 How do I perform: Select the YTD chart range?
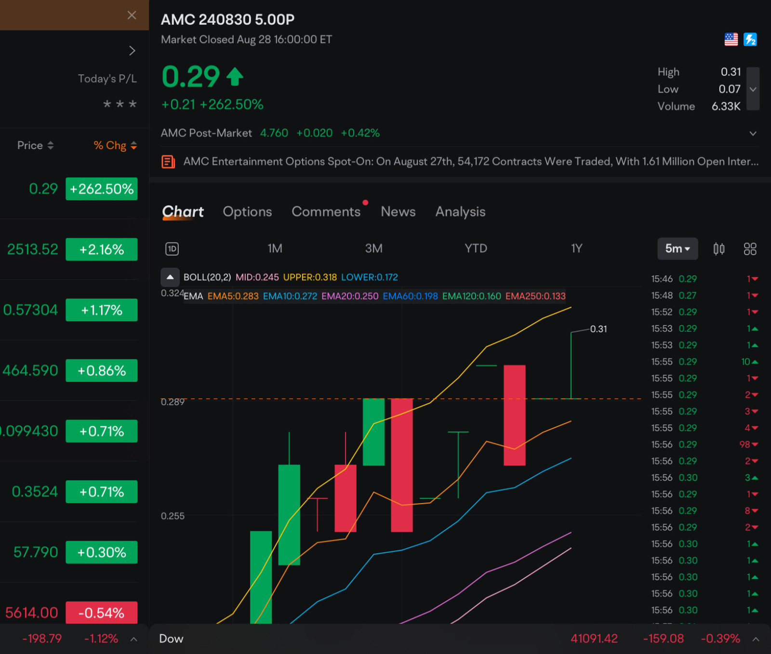[476, 248]
